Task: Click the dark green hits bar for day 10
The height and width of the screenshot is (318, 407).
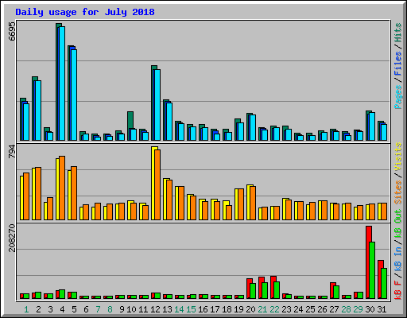Action: (x=130, y=120)
